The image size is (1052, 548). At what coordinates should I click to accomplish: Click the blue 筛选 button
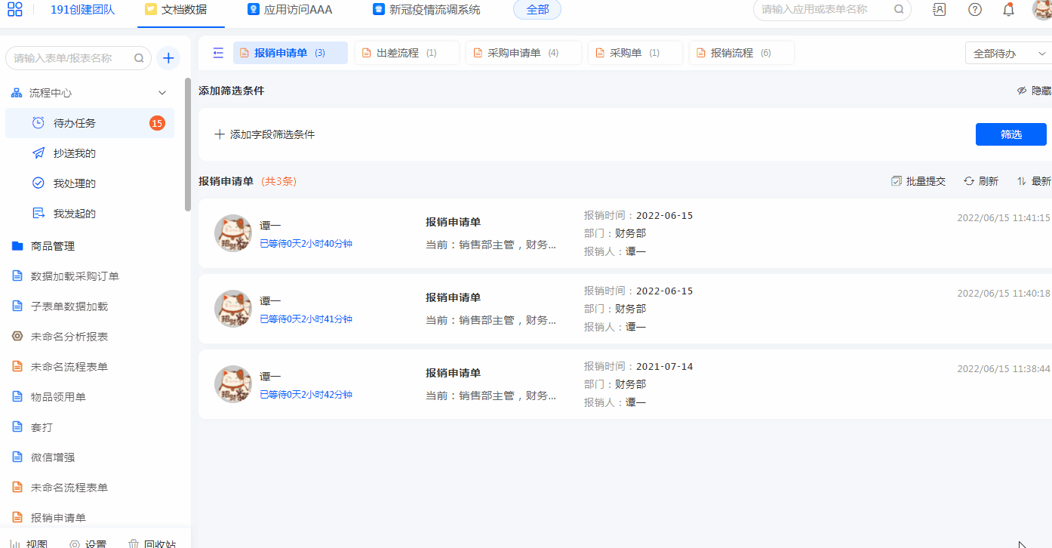1010,134
